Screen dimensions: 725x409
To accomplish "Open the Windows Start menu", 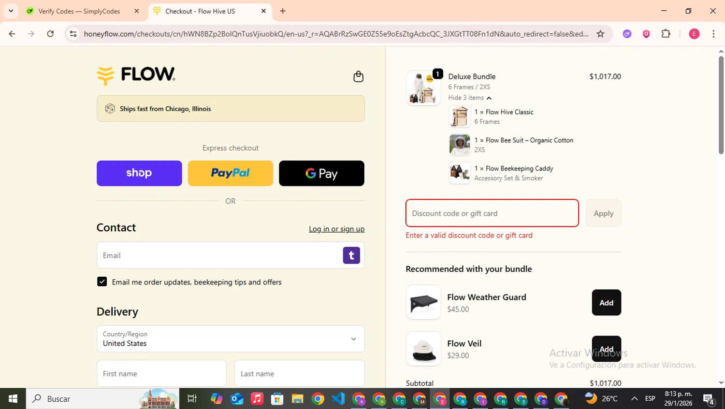I will coord(13,398).
